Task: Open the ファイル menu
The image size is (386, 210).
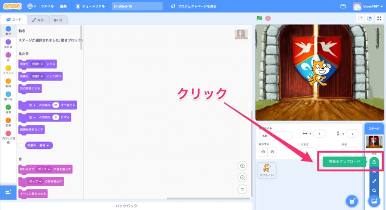Action: click(x=47, y=6)
